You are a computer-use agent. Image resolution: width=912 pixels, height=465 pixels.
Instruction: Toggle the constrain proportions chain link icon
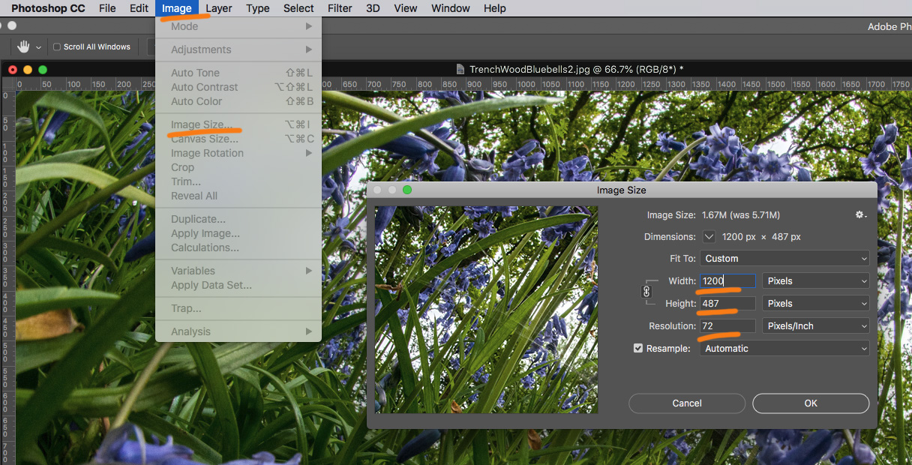[x=646, y=292]
